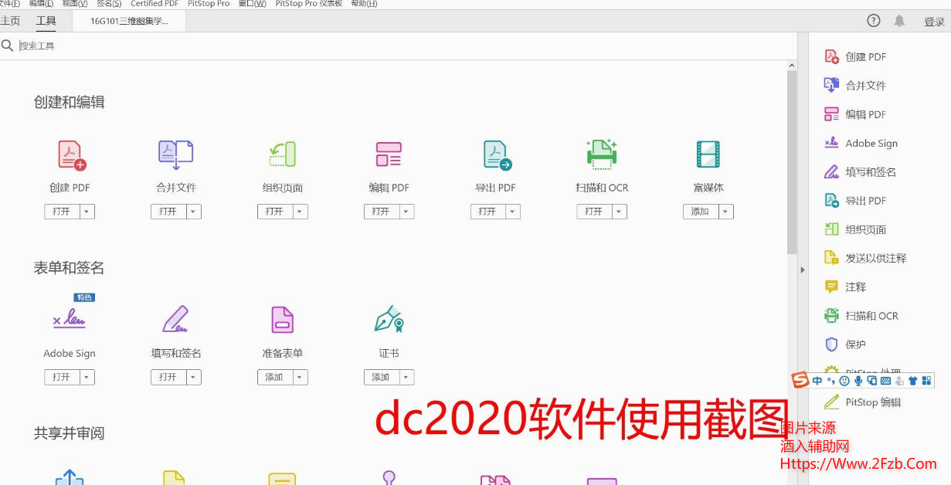
Task: Select the 扫描和 OCR scanner icon
Action: [x=602, y=154]
